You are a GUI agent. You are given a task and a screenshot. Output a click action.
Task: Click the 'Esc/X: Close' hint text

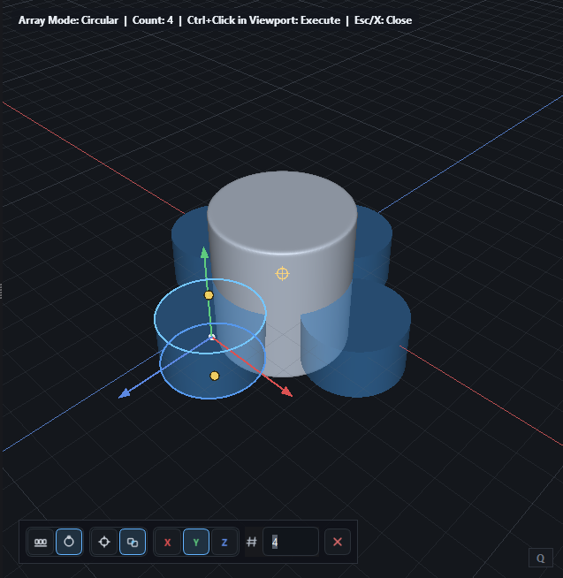pos(383,20)
